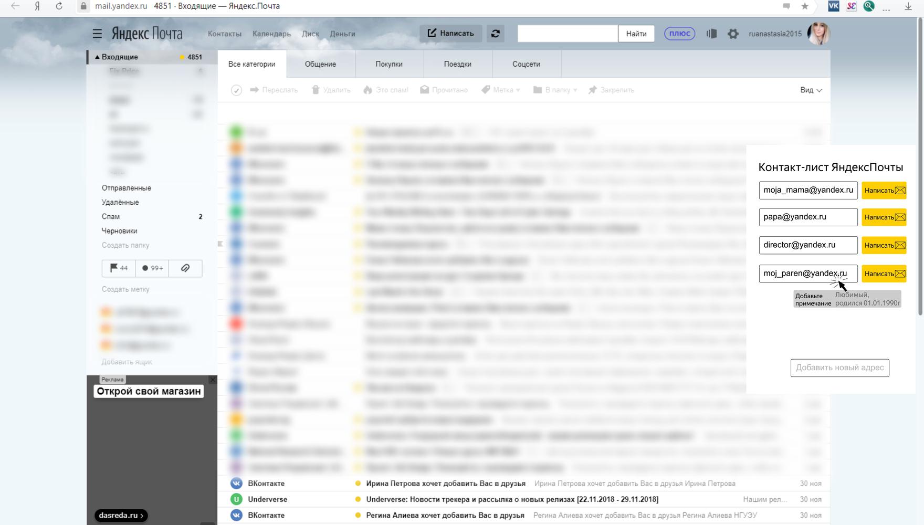Open the hamburger menu next to Яндекс Почта
This screenshot has width=924, height=525.
[97, 34]
